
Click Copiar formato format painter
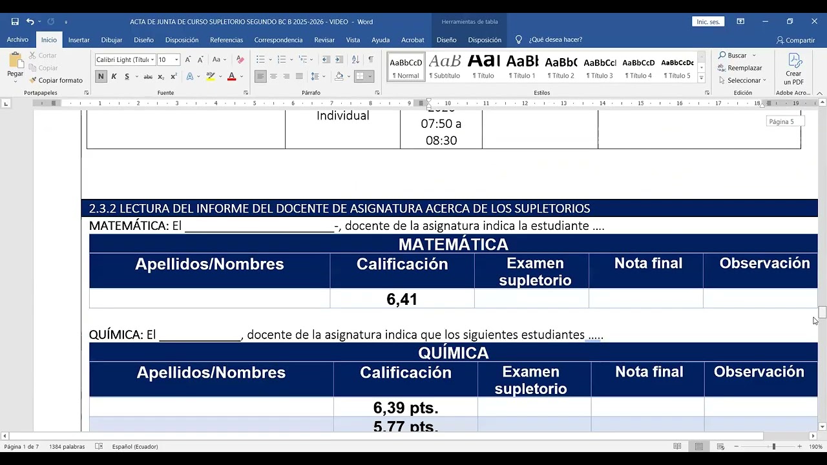pyautogui.click(x=56, y=80)
